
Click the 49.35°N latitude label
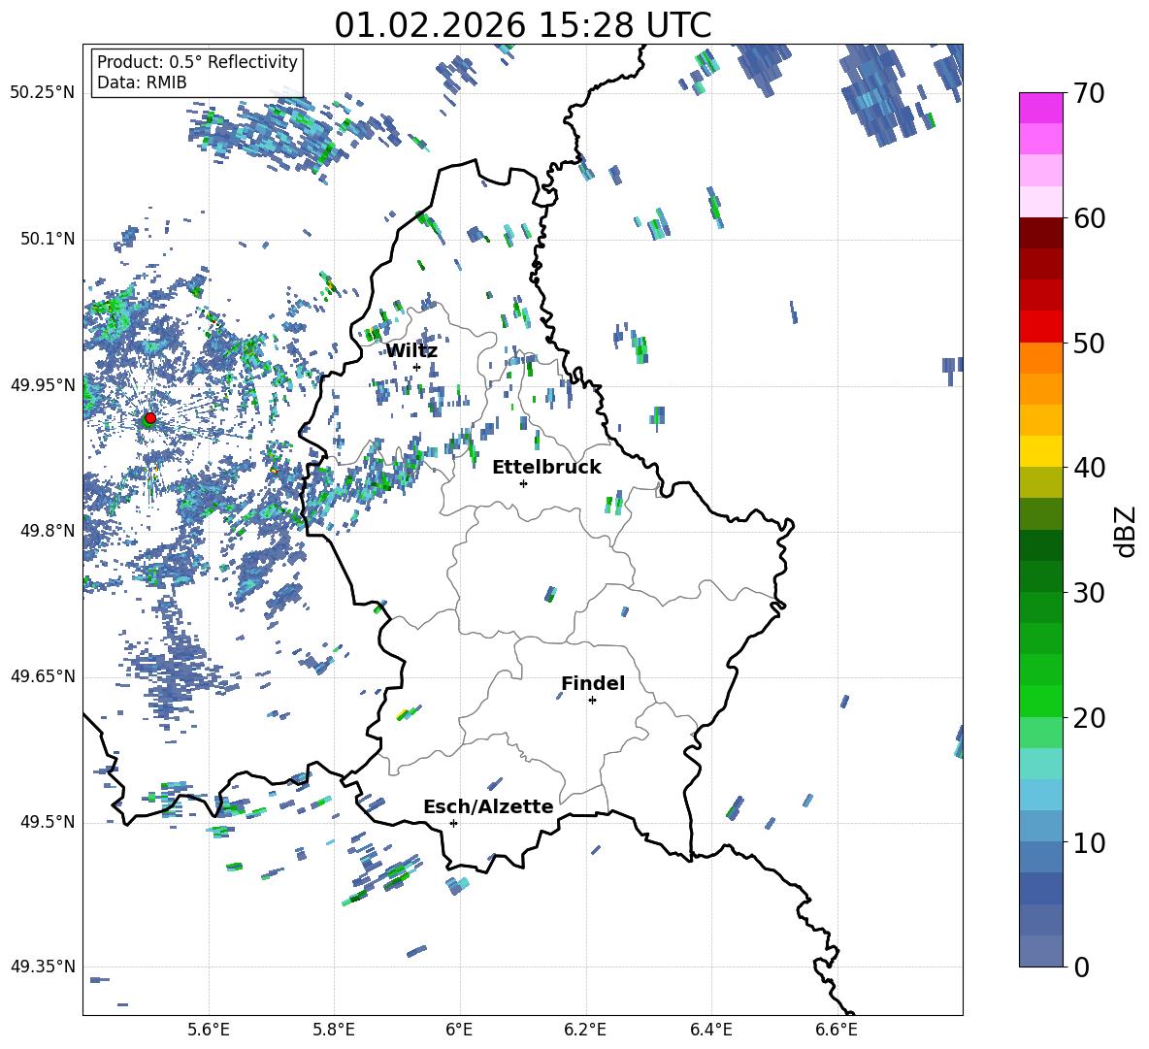(x=43, y=967)
